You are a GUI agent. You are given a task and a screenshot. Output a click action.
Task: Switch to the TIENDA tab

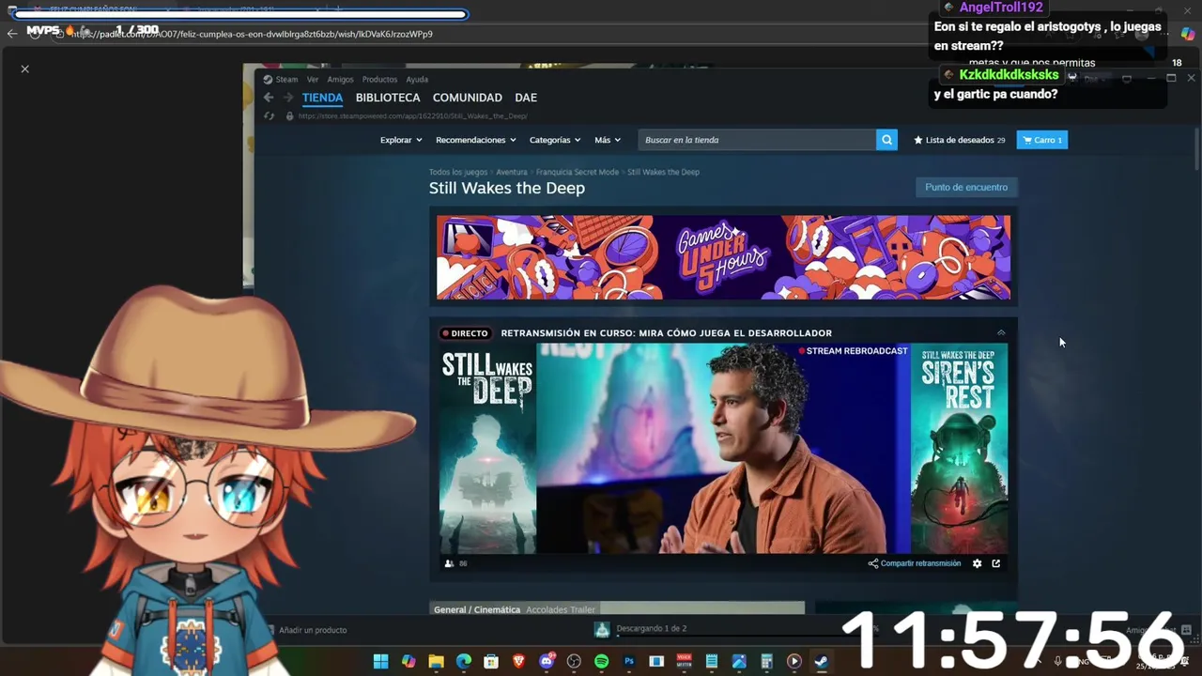(x=322, y=98)
